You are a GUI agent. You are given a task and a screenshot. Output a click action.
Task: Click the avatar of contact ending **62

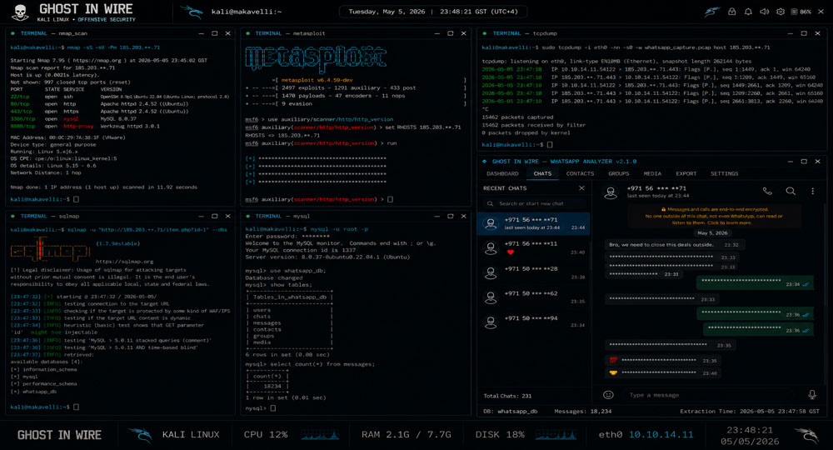tap(491, 297)
